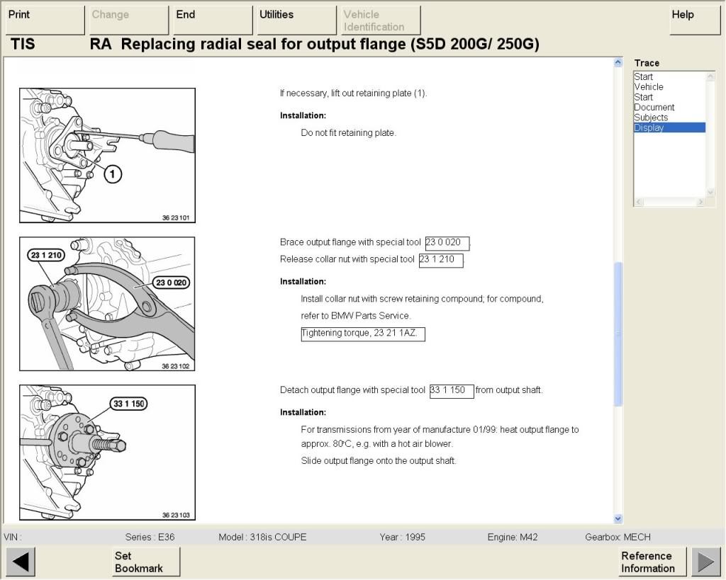Advance using the forward arrow

707,561
